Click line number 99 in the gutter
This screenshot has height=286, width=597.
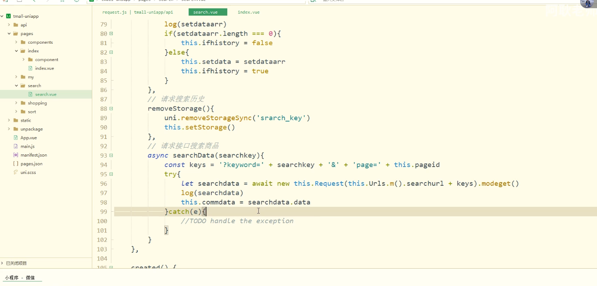tap(103, 212)
